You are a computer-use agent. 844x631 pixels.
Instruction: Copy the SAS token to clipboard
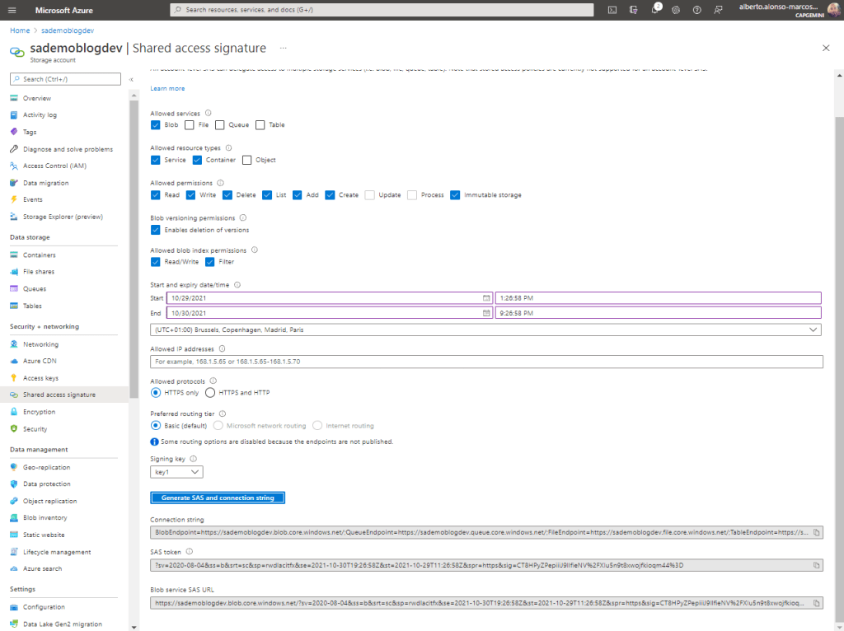[816, 565]
